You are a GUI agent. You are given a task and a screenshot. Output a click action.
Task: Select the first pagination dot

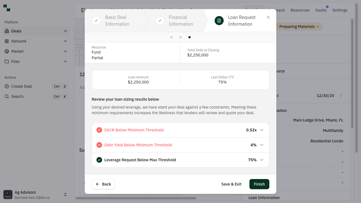point(171,37)
